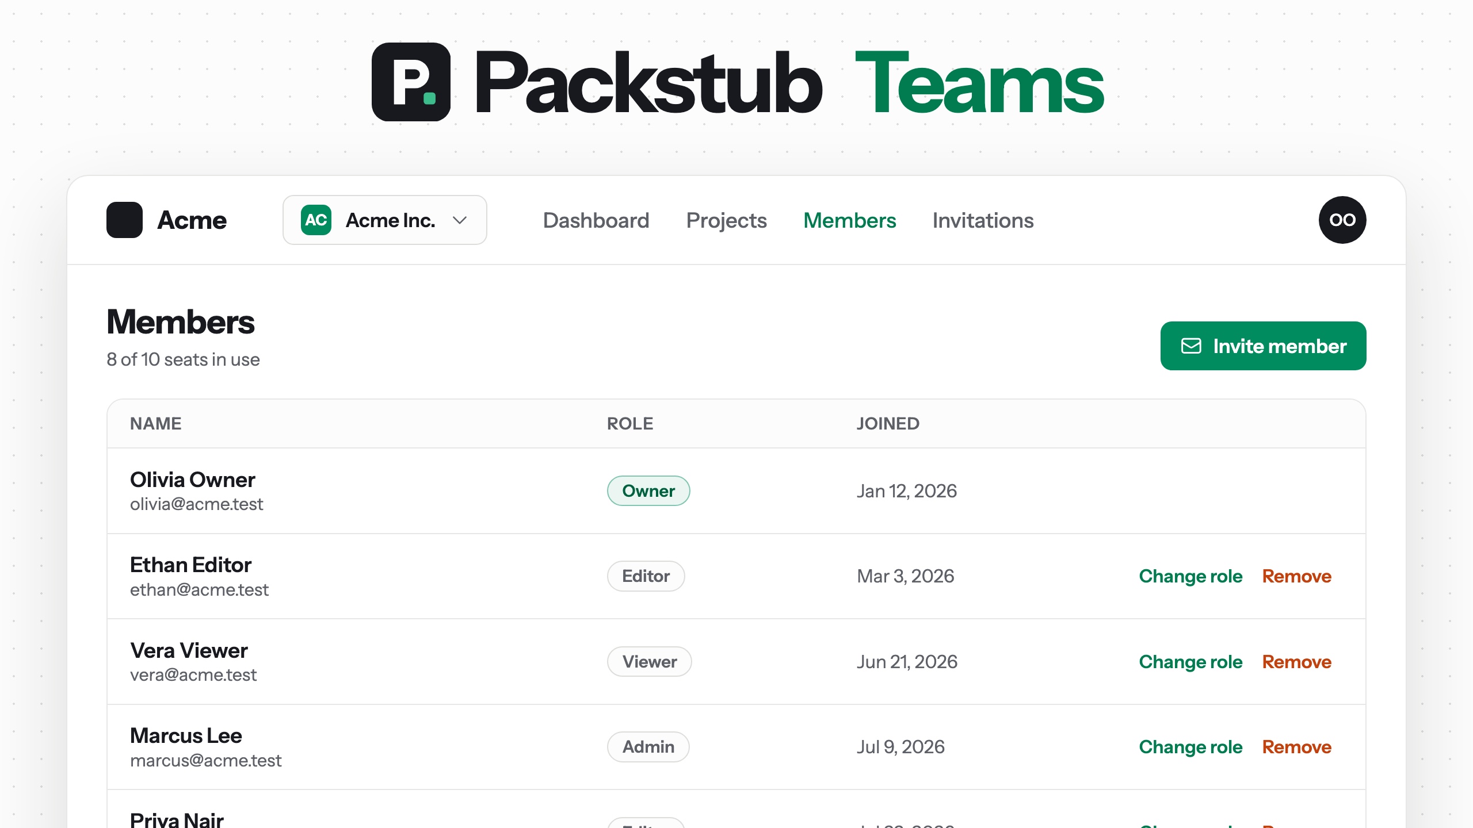Click the Ethan Editor name
The width and height of the screenshot is (1473, 828).
pyautogui.click(x=190, y=565)
